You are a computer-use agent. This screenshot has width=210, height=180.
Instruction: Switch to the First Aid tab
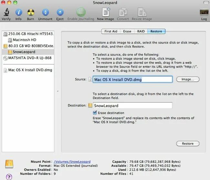pyautogui.click(x=111, y=31)
